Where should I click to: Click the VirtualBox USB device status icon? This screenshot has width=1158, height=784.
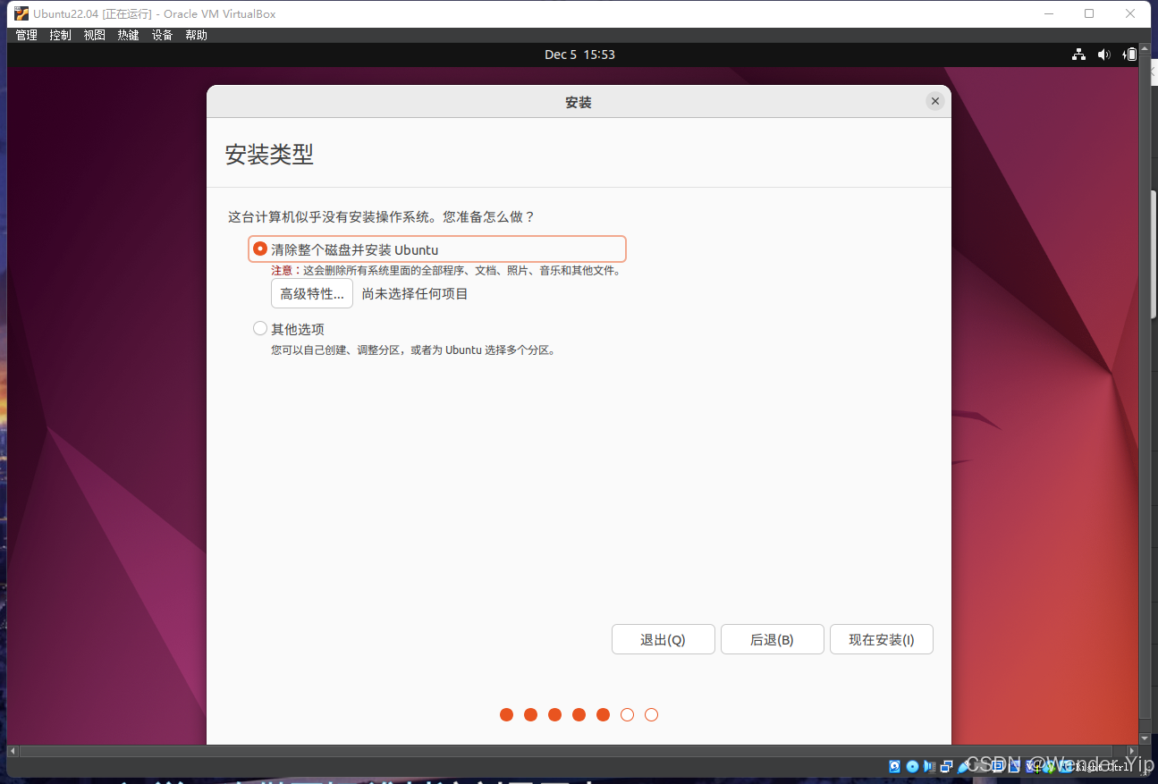[964, 766]
